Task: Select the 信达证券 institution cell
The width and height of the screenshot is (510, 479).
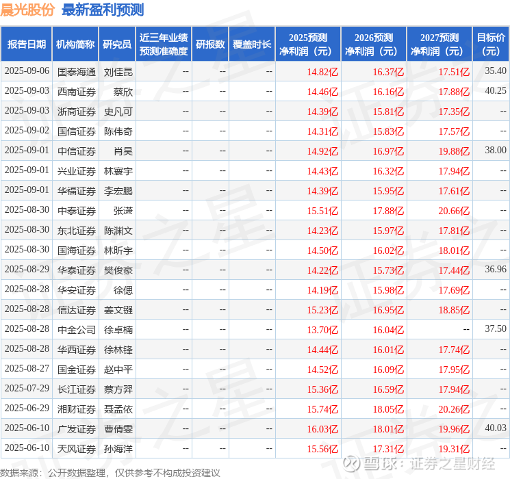Action: (77, 310)
